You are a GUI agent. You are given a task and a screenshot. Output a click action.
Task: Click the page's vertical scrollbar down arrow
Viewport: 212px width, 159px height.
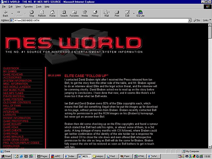(209, 147)
